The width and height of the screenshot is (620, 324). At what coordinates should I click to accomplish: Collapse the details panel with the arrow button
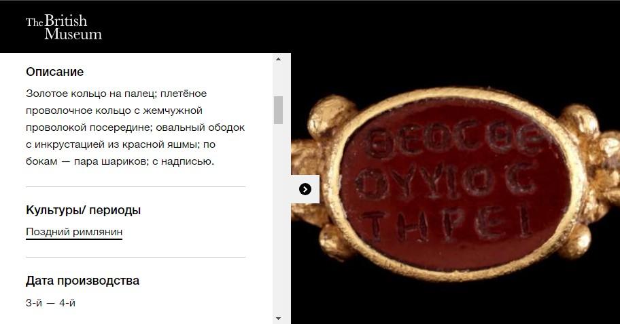click(305, 189)
